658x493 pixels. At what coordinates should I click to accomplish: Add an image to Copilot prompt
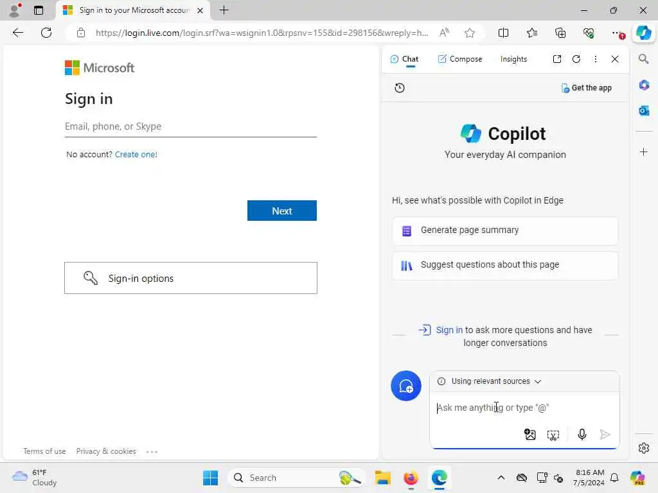tap(529, 435)
